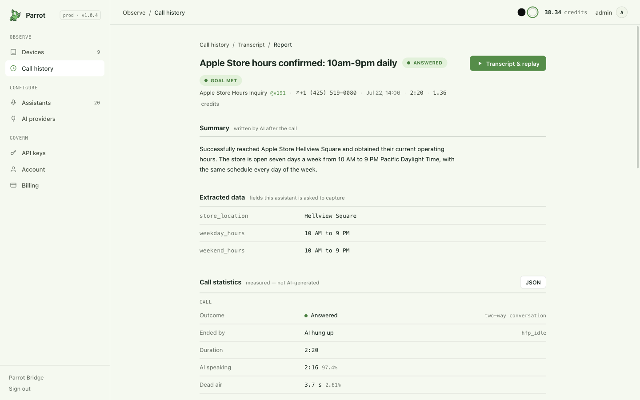Click Observe in top breadcrumb
The height and width of the screenshot is (400, 640).
click(134, 12)
